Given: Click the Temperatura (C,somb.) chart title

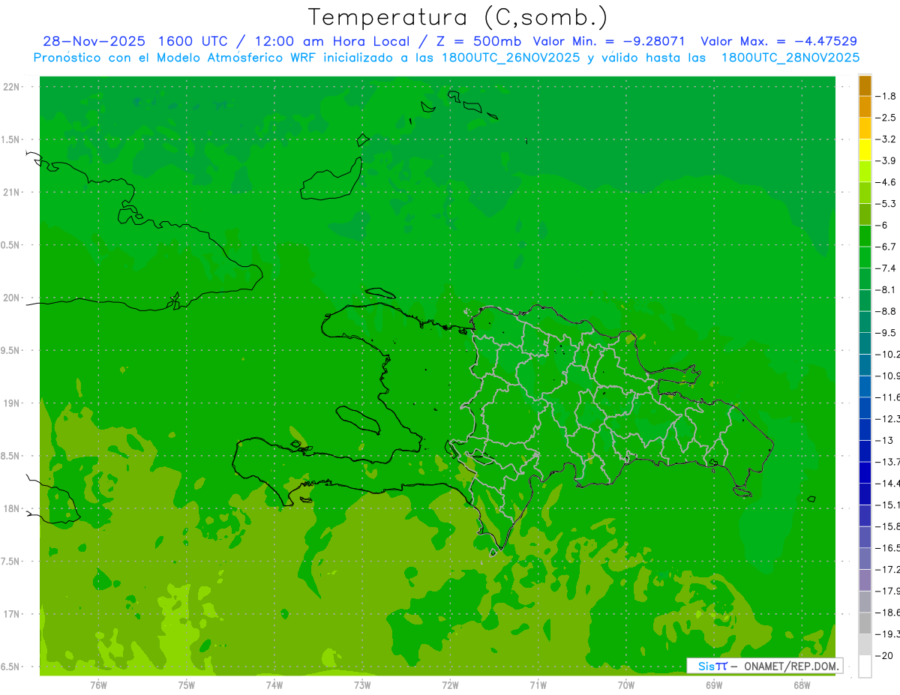Looking at the screenshot, I should [457, 17].
